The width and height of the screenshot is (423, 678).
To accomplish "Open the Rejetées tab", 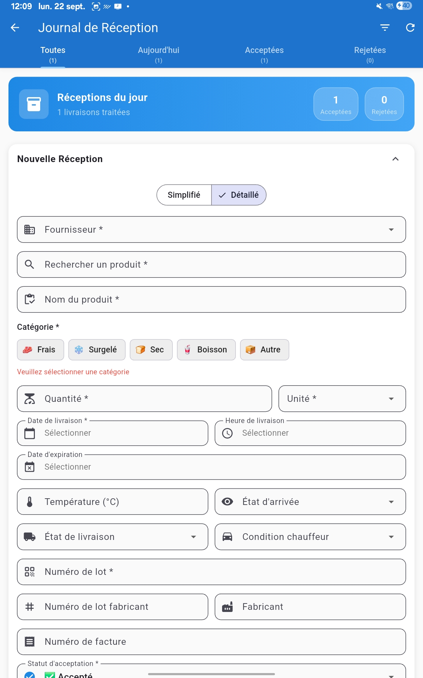I will point(370,54).
